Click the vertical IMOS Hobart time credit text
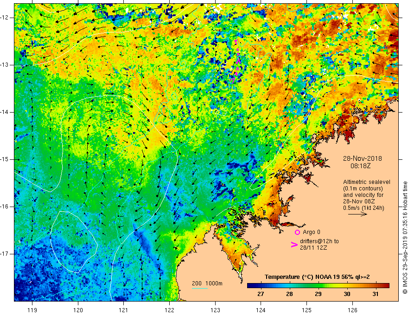 (405, 238)
